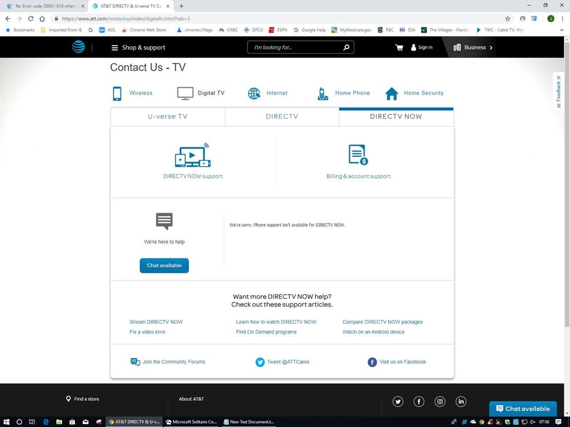Open the Fix a video error link

pos(147,331)
